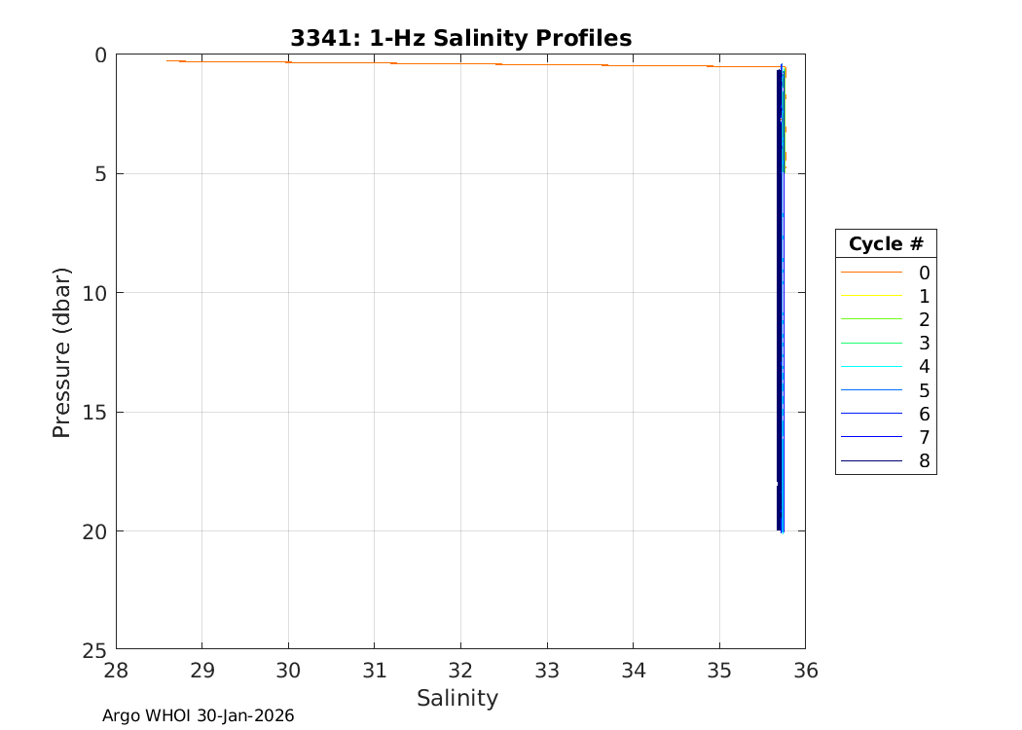Screen dimensions: 1022x730
Task: Select the green line swatch for cycle 3
Action: point(871,344)
